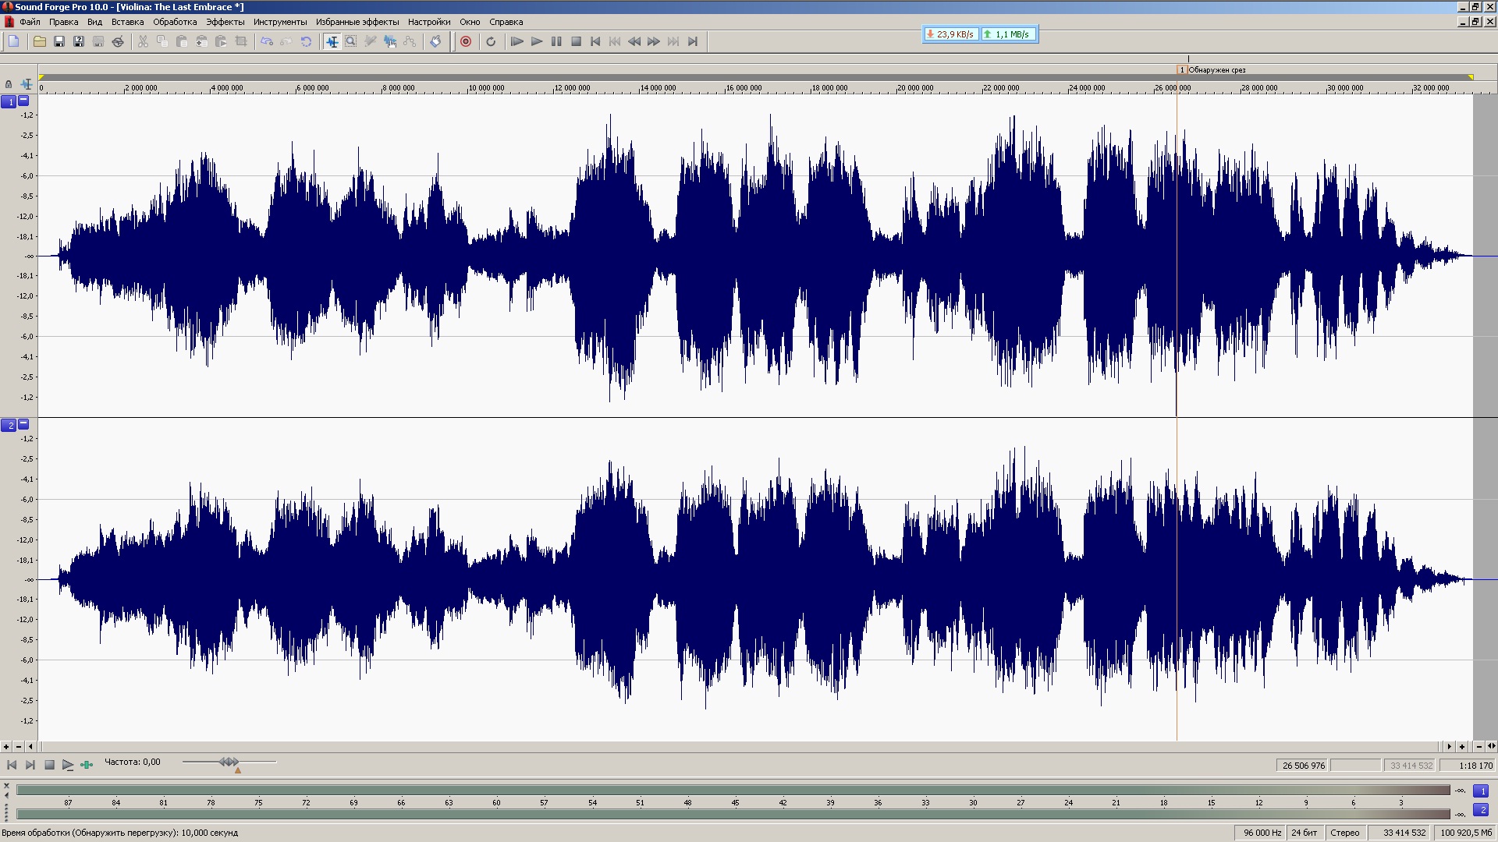The image size is (1498, 842).
Task: Click the Open folder icon
Action: pos(39,41)
